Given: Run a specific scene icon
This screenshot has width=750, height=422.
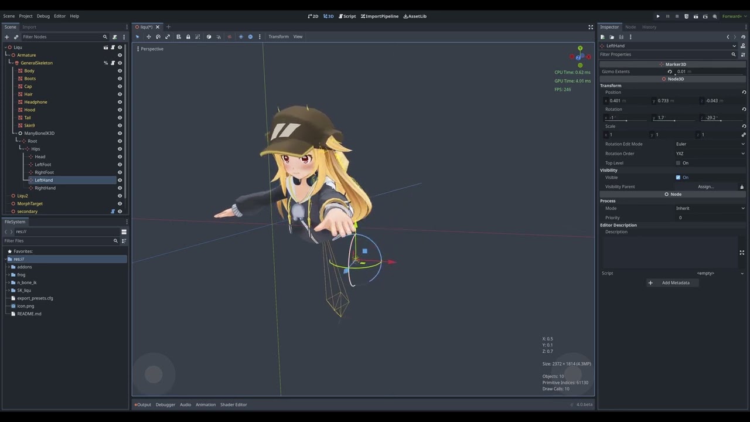Looking at the screenshot, I should tap(705, 16).
